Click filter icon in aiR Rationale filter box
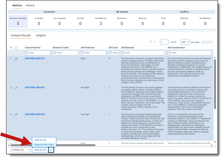The width and height of the screenshot is (221, 157). click(x=123, y=53)
